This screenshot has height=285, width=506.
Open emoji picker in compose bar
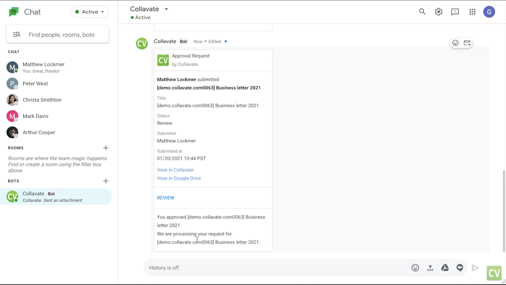pos(415,268)
